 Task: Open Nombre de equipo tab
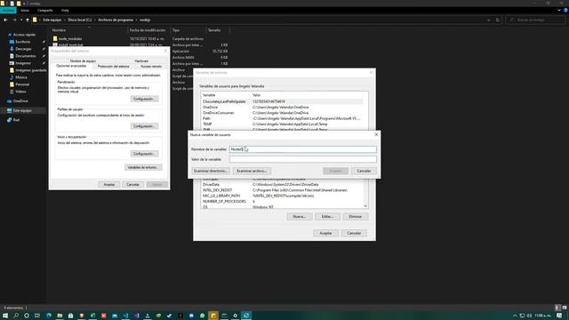[83, 61]
